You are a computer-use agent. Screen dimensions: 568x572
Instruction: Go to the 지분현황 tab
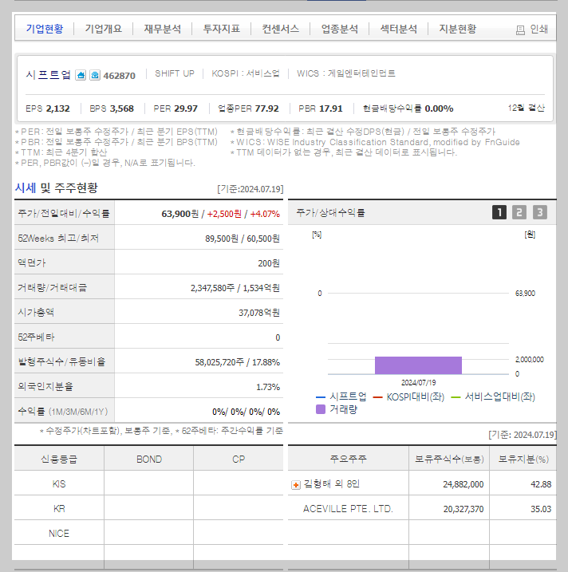457,29
